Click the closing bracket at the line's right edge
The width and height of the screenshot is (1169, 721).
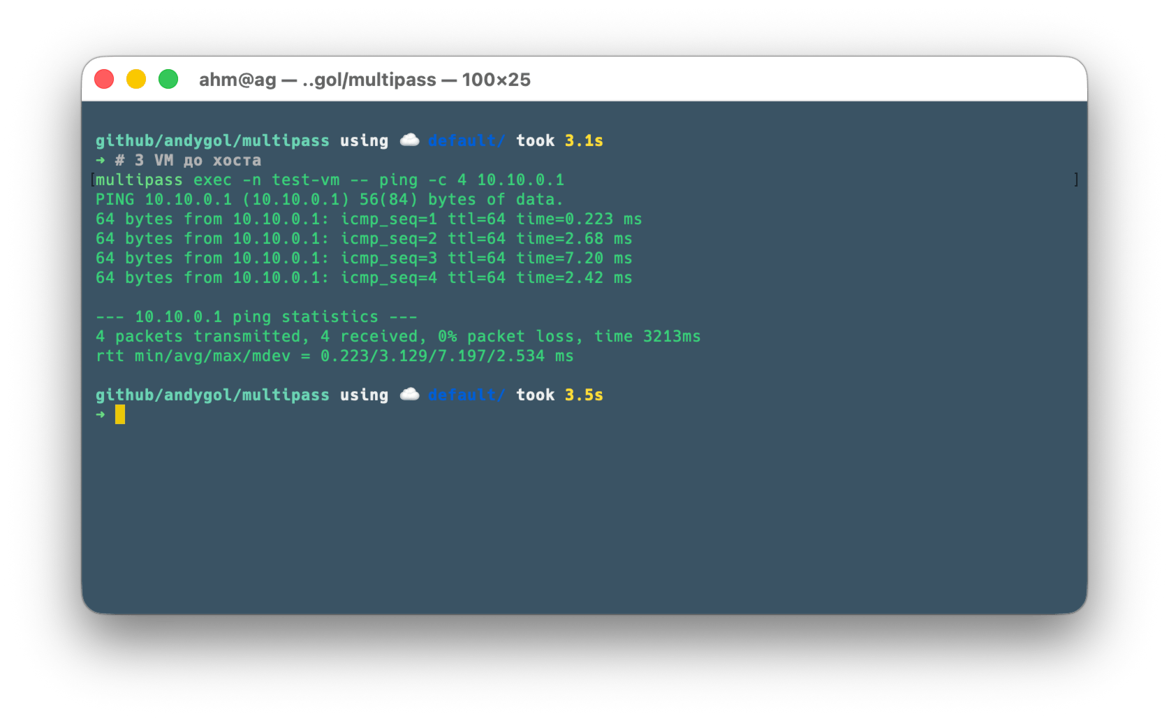(1075, 180)
